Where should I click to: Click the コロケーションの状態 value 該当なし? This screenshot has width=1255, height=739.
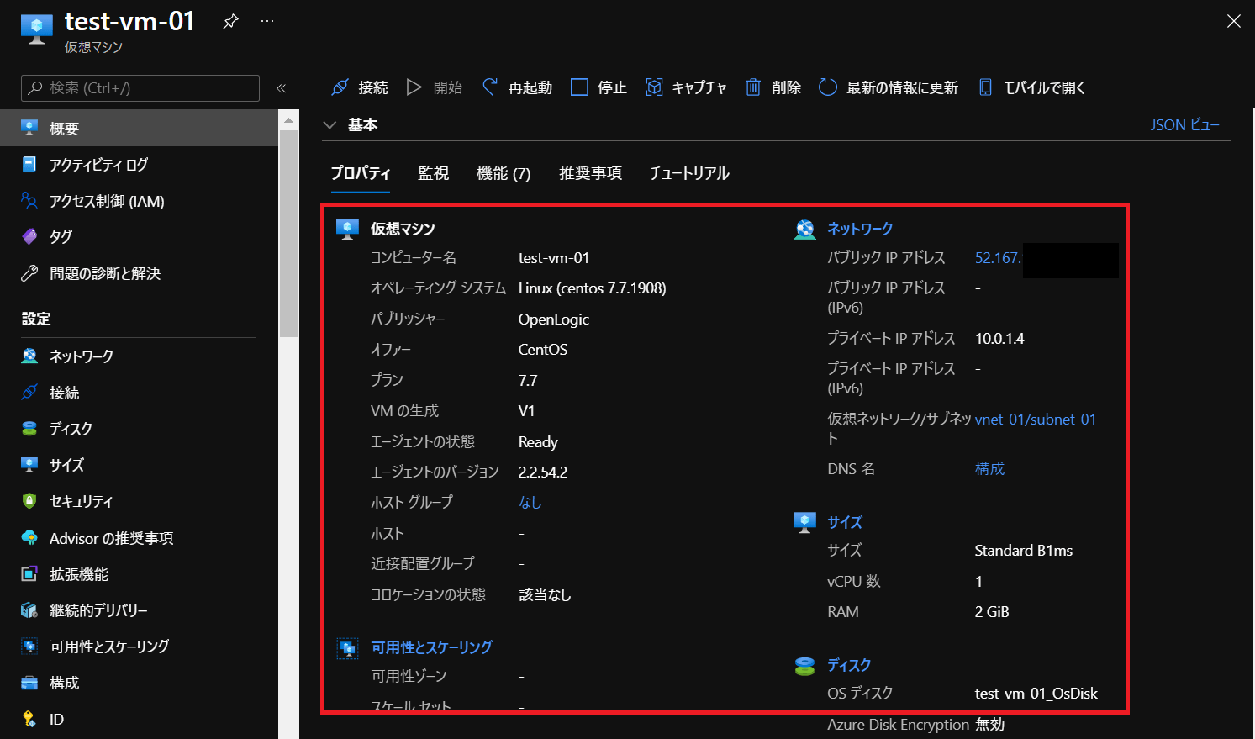(x=545, y=595)
